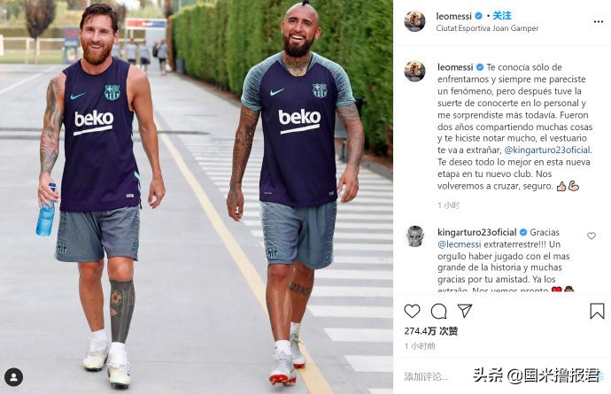Save the post with the bookmark icon

(597, 311)
